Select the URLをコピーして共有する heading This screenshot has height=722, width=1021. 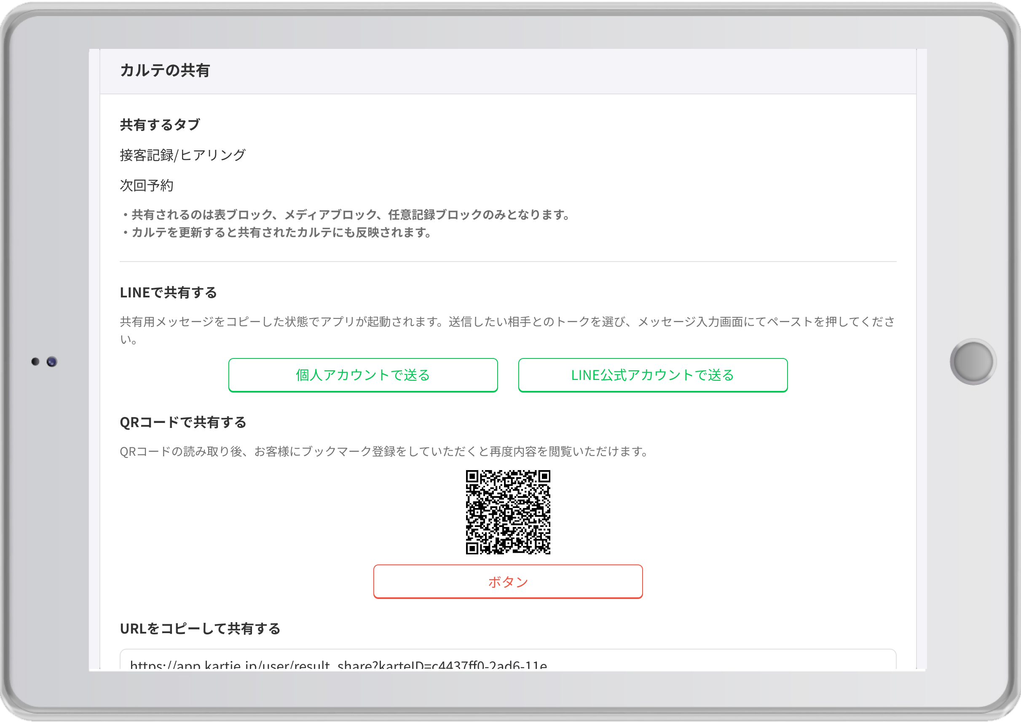pyautogui.click(x=200, y=628)
